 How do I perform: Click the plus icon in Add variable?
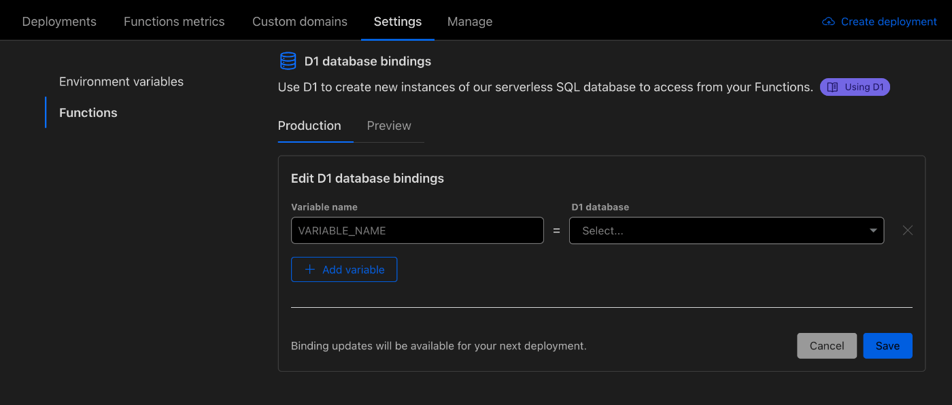310,270
